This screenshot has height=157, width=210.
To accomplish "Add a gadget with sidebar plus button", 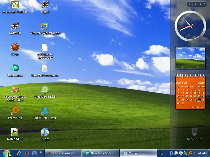I will tap(190, 4).
